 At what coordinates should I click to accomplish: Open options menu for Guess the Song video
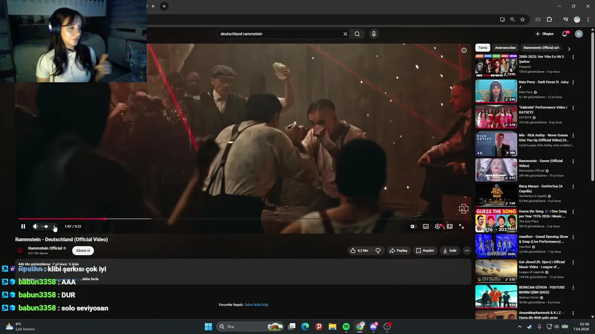(573, 212)
